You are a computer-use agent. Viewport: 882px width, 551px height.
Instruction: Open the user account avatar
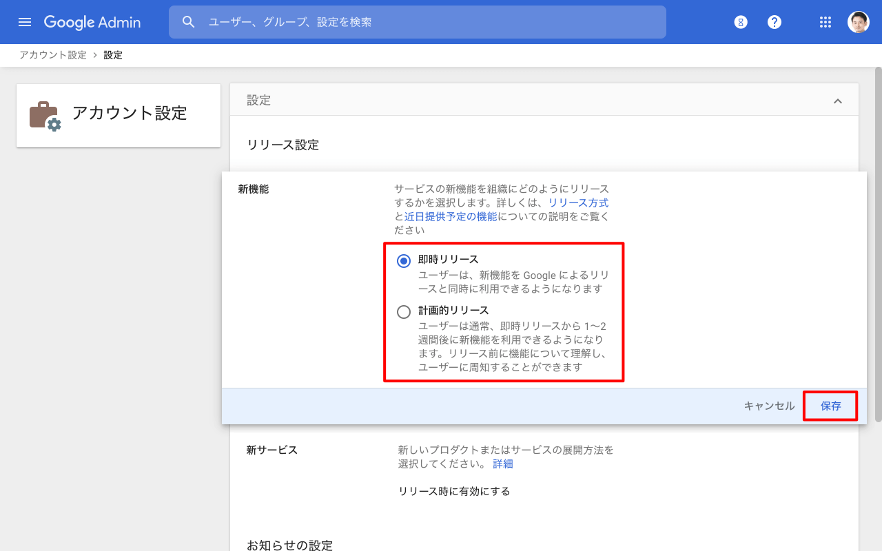(x=858, y=22)
